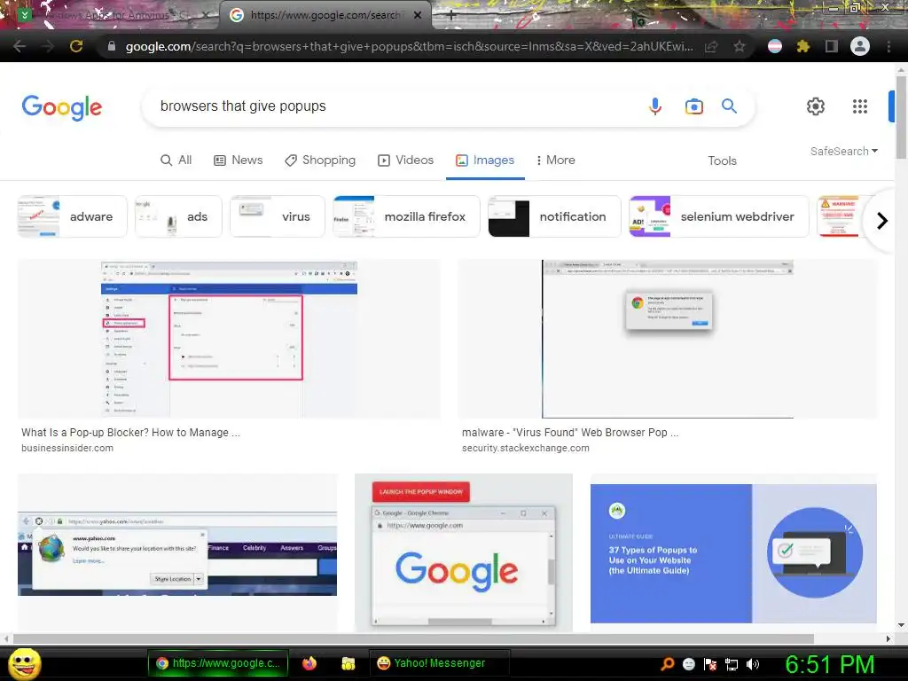Click the padlock site info icon
This screenshot has height=681, width=908.
click(111, 46)
